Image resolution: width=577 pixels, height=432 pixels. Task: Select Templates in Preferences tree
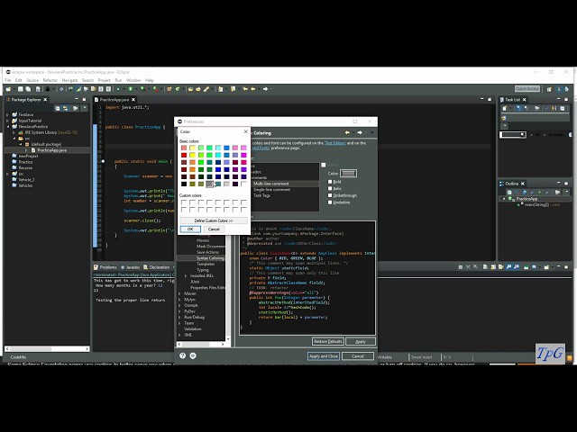[x=206, y=264]
